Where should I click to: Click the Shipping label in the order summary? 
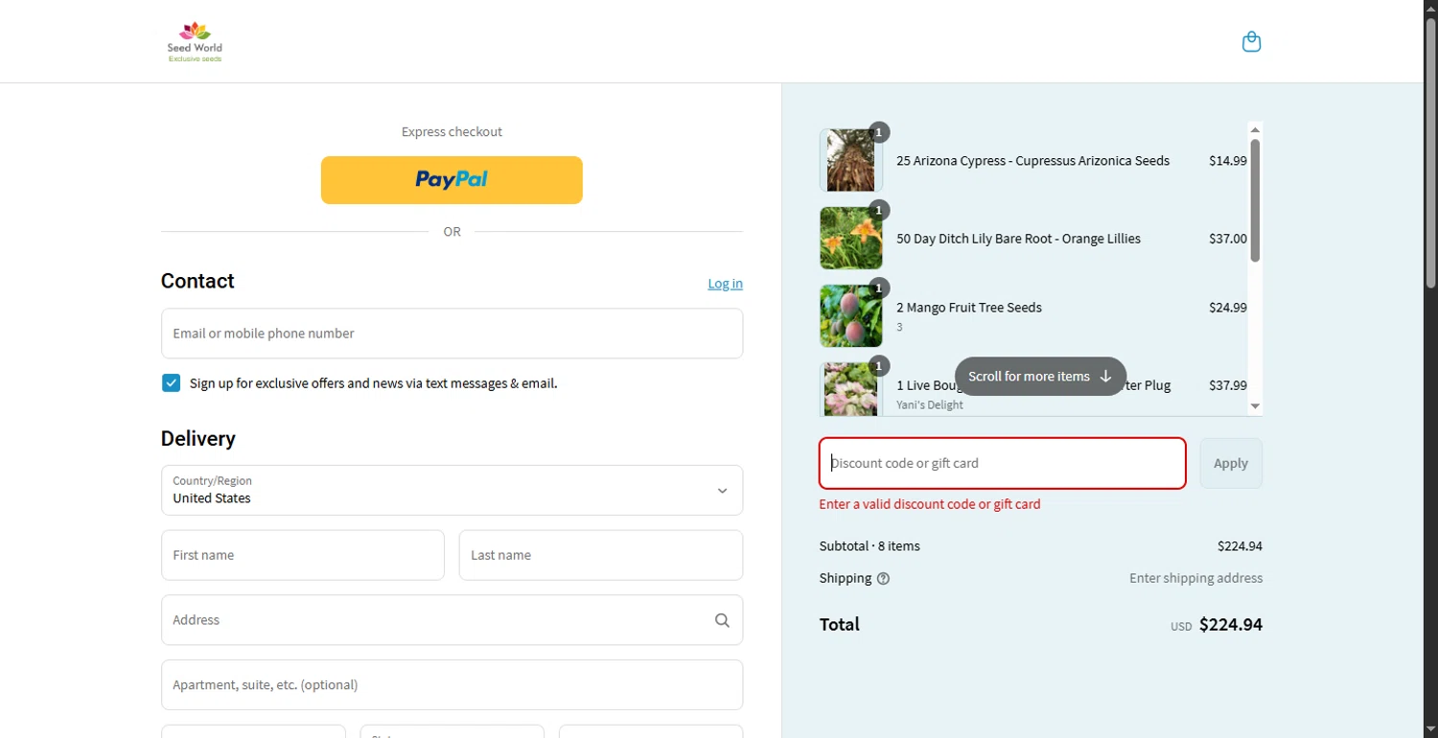point(846,578)
